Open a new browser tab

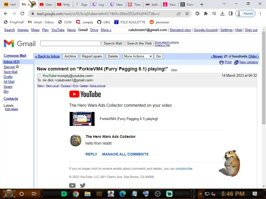pos(202,5)
